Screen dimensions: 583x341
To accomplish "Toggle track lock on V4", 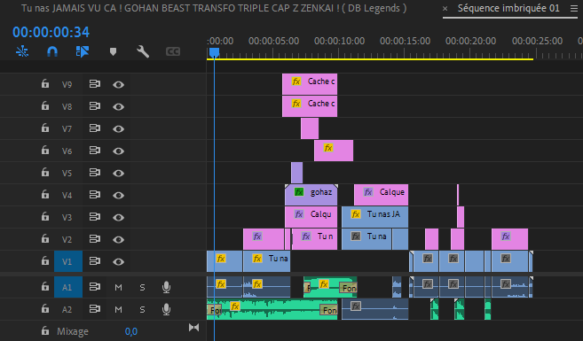I will [x=45, y=195].
